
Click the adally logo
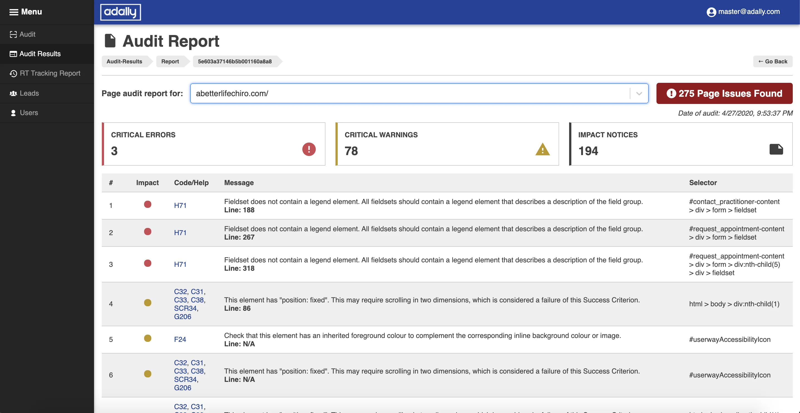[120, 12]
